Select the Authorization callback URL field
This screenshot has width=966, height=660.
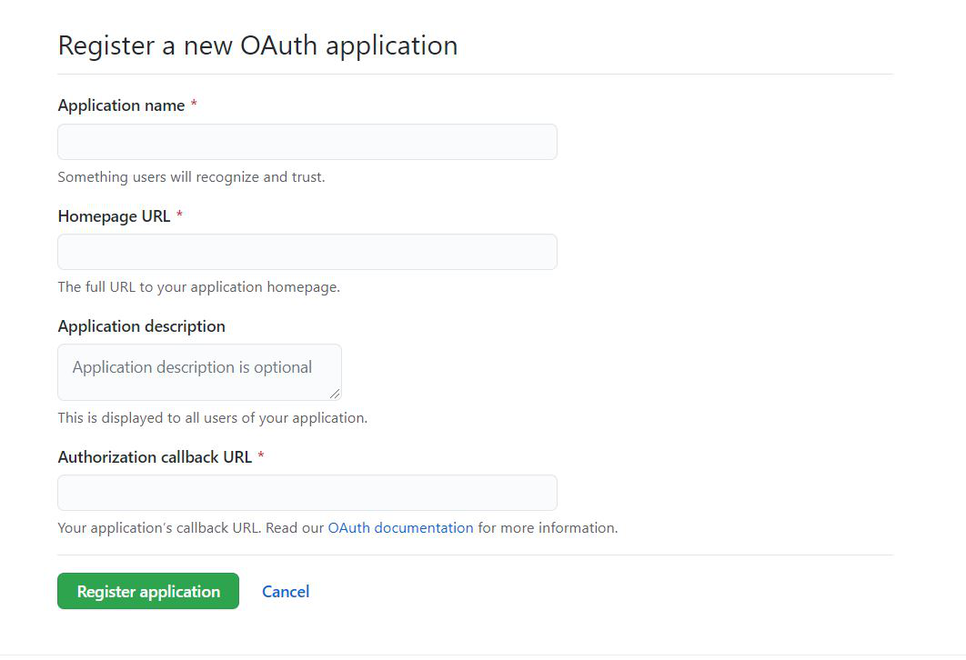(307, 493)
